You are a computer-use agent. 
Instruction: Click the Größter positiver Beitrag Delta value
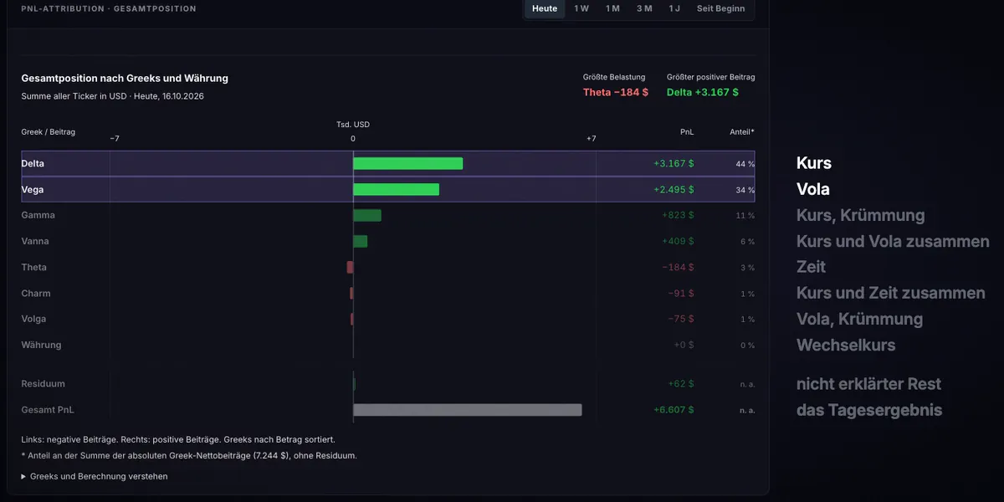pos(703,92)
